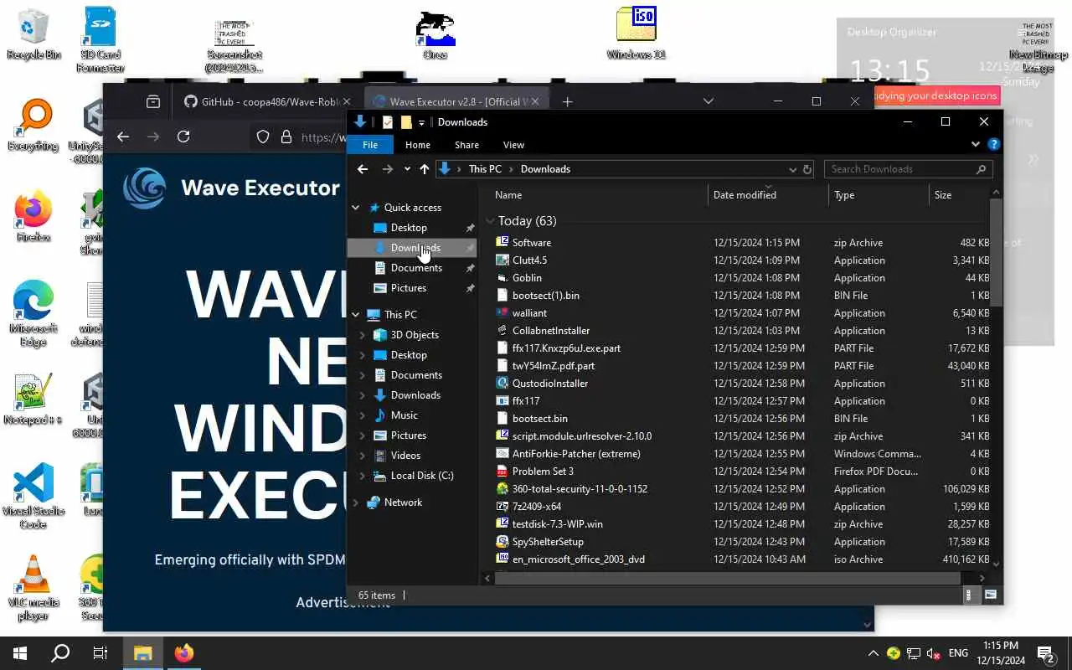Open the Firefox list all tabs dropdown
1072x670 pixels.
tap(709, 101)
